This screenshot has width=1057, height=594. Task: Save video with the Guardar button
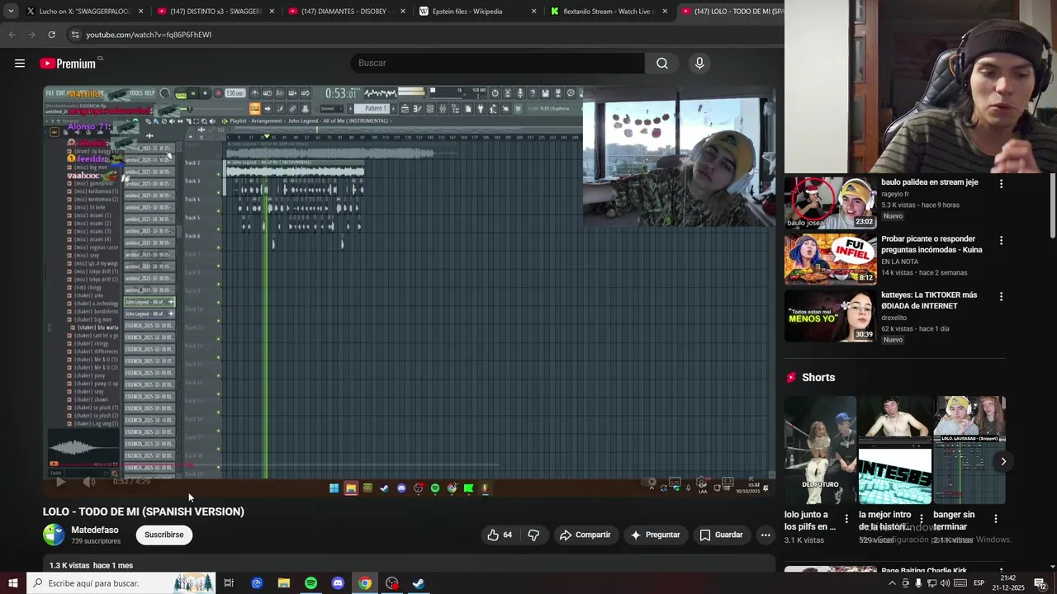721,535
